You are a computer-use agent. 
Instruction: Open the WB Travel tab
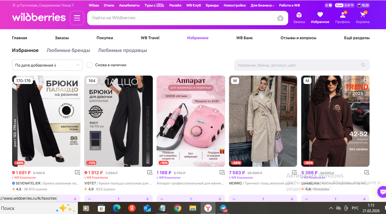pyautogui.click(x=150, y=38)
